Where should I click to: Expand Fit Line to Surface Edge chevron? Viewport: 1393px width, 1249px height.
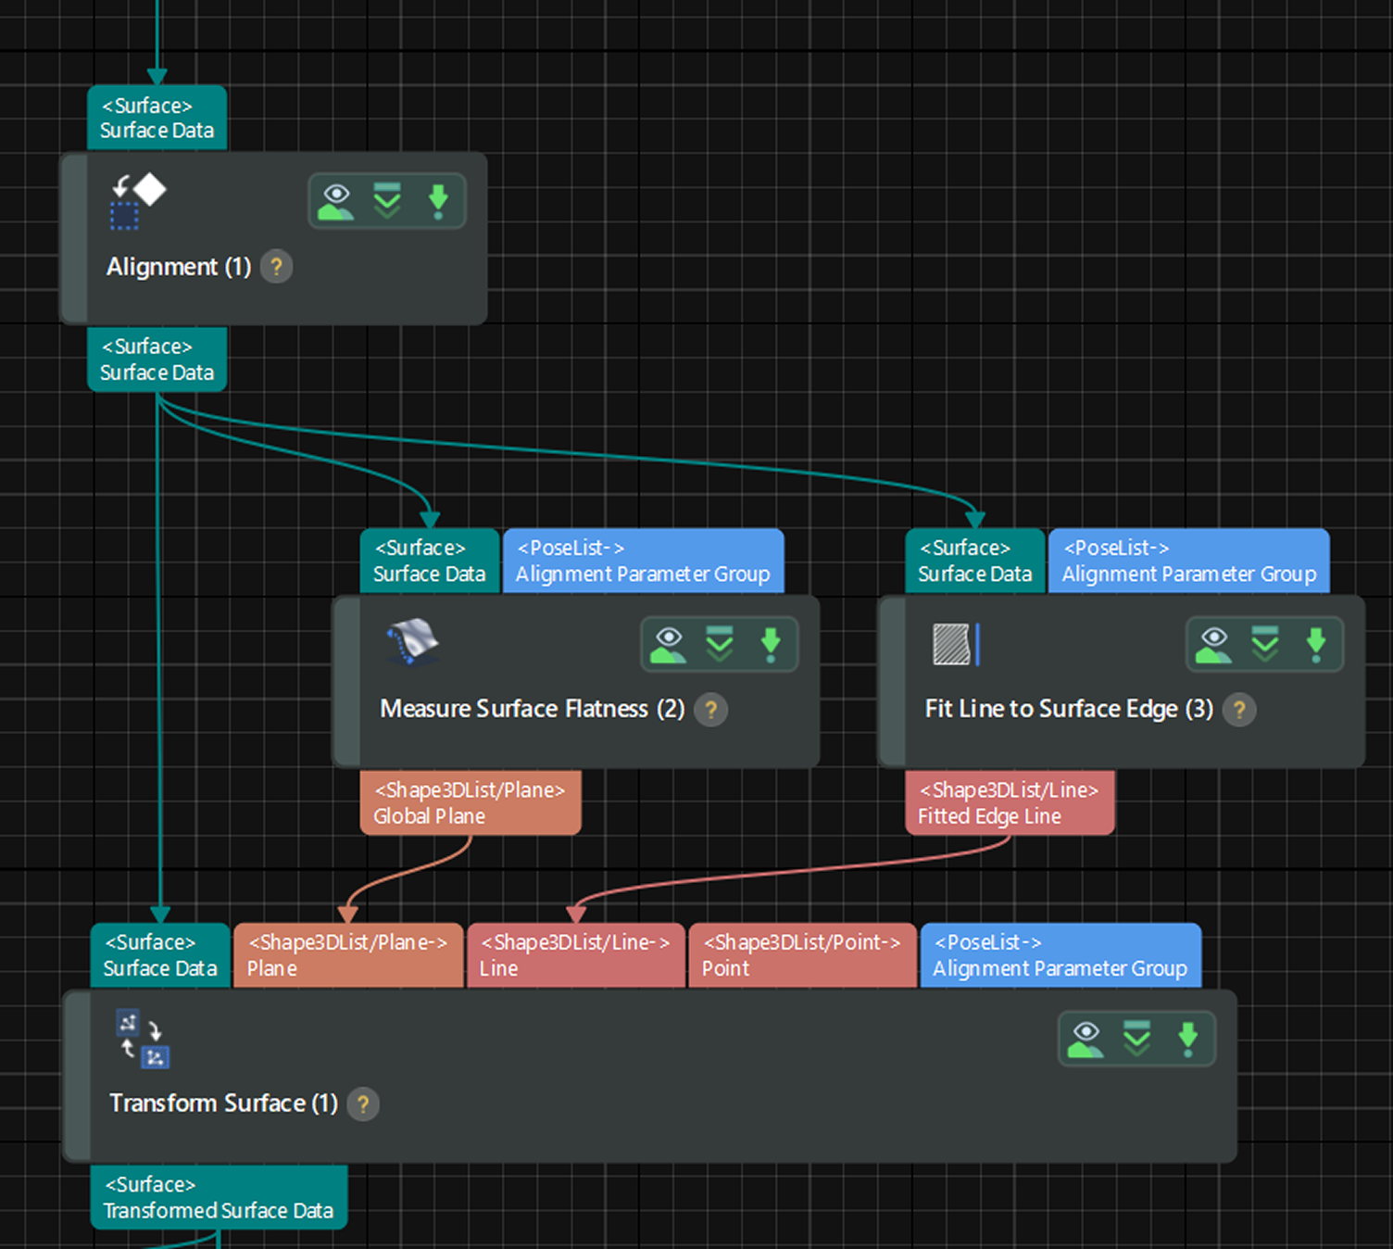click(x=1264, y=644)
